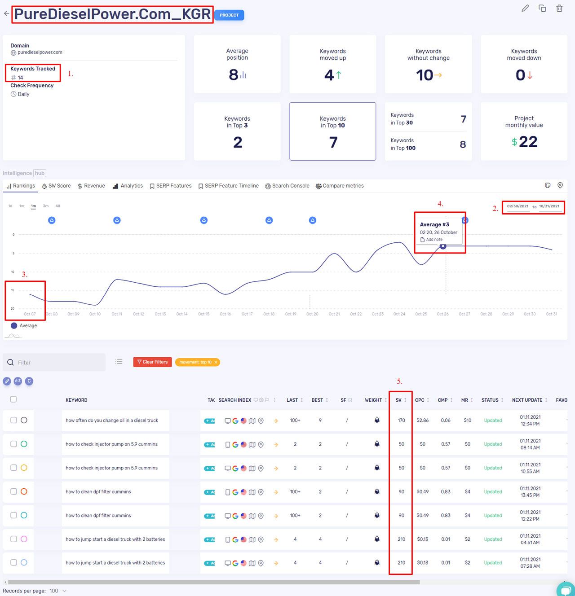Screen dimensions: 575x596
Task: Open the Revenue tab
Action: coord(91,186)
